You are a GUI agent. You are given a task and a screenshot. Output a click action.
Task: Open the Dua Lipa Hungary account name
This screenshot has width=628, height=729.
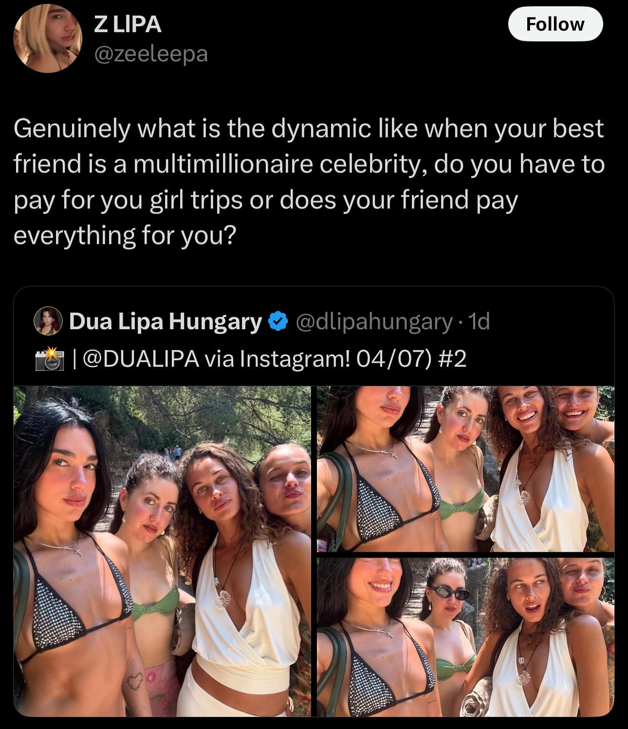point(166,321)
